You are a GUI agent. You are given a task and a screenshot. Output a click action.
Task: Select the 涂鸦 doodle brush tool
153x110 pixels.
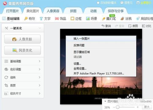[x=126, y=19]
